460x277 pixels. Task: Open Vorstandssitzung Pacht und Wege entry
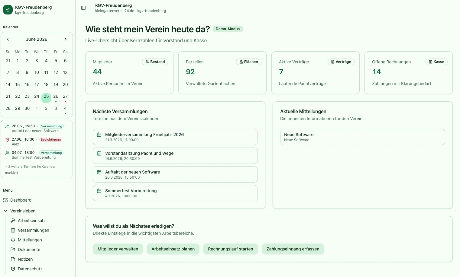pos(175,156)
